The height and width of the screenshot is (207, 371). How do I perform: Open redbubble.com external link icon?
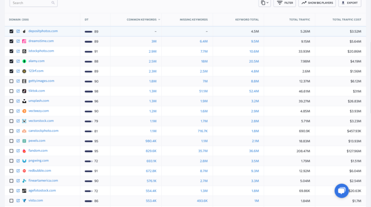(x=18, y=171)
